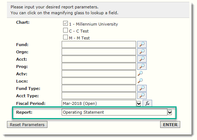Open the Acct lookup magnifying glass
The height and width of the screenshot is (140, 197).
pyautogui.click(x=142, y=59)
